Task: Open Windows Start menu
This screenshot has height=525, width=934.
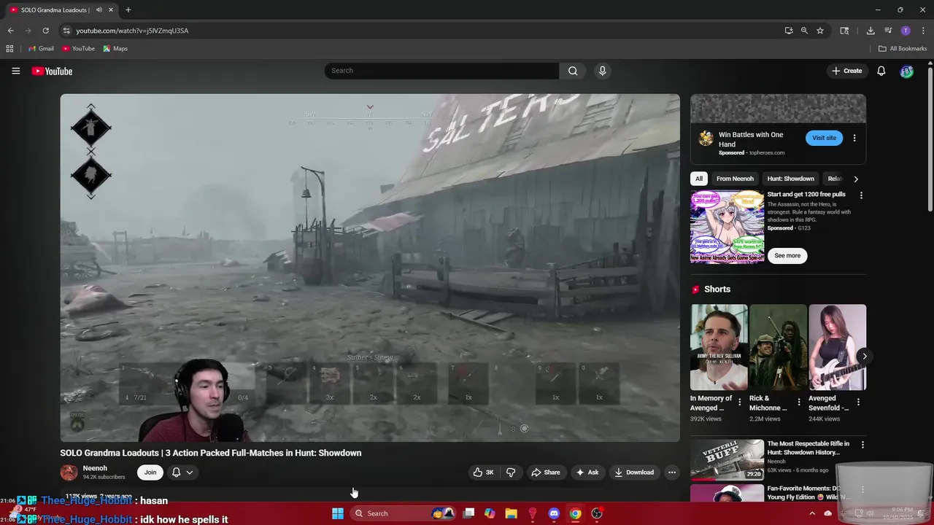Action: point(338,513)
